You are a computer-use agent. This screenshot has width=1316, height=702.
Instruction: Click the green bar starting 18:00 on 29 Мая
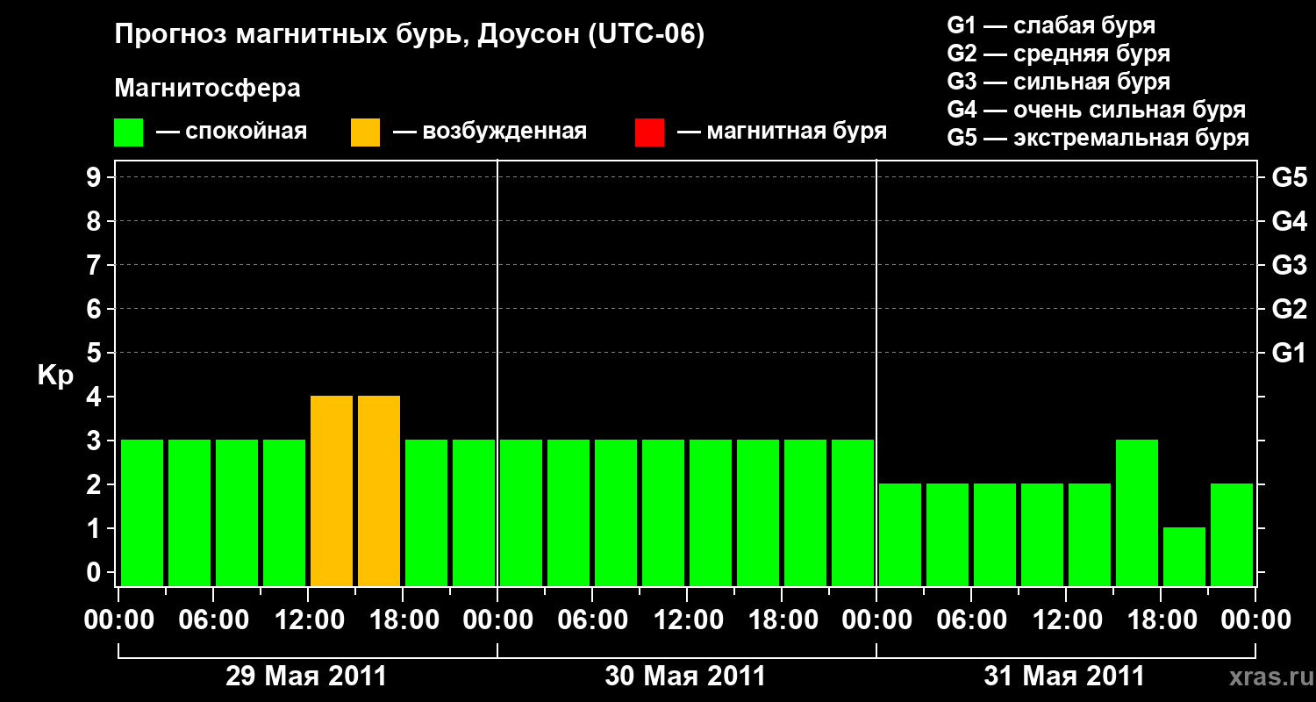tap(426, 512)
